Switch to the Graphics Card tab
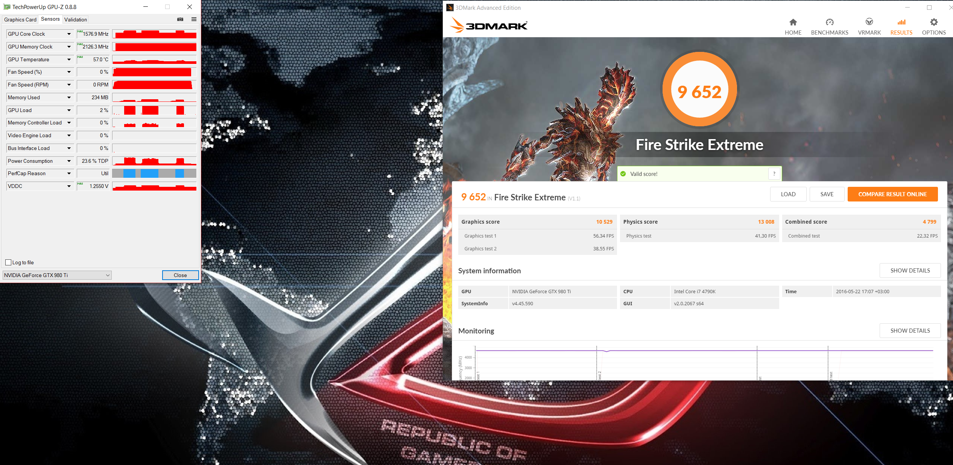This screenshot has height=465, width=953. click(x=20, y=20)
